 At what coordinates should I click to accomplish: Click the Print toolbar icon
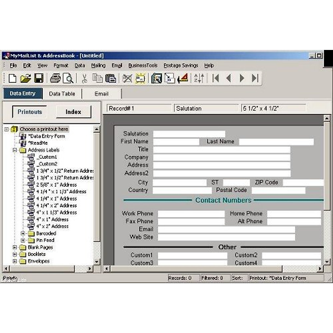(x=55, y=79)
